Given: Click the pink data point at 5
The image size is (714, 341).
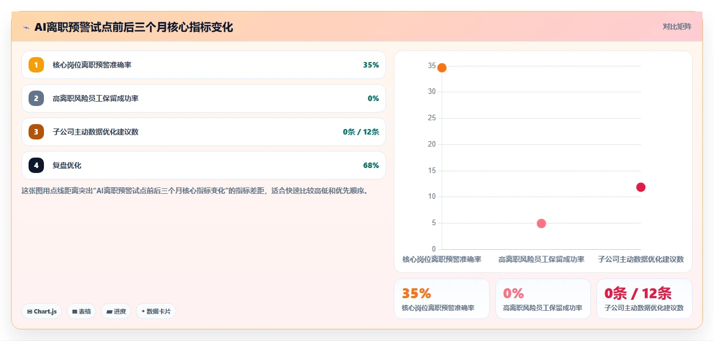Looking at the screenshot, I should pyautogui.click(x=541, y=223).
